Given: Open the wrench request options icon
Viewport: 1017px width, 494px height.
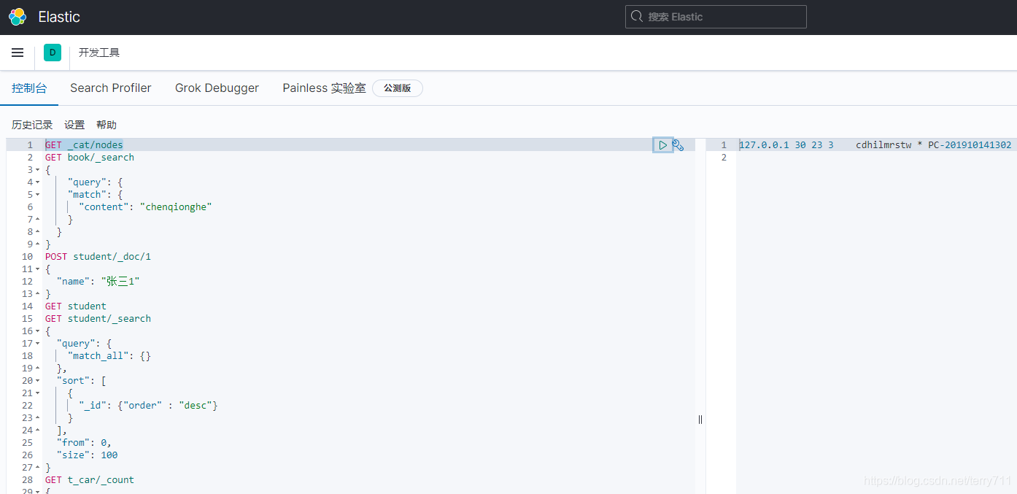Looking at the screenshot, I should (x=678, y=145).
